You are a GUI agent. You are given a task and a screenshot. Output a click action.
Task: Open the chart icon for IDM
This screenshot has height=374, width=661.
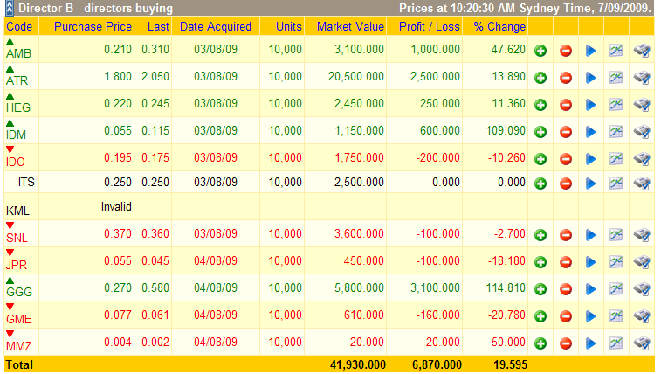tap(616, 133)
